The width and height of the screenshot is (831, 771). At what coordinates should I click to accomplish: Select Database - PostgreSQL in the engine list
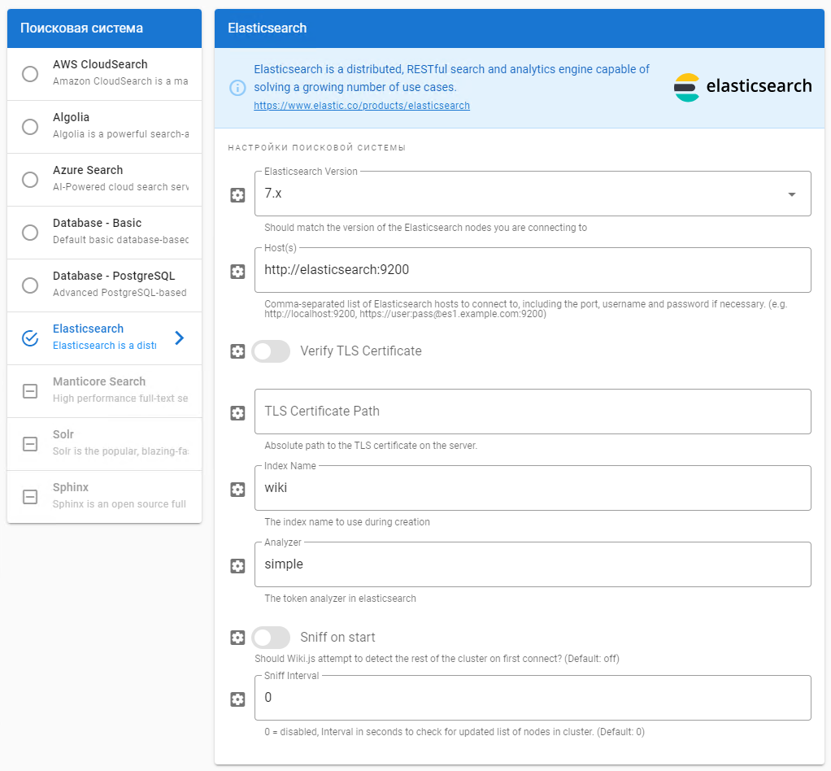coord(30,285)
